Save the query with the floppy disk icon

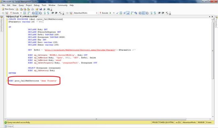[41, 9]
